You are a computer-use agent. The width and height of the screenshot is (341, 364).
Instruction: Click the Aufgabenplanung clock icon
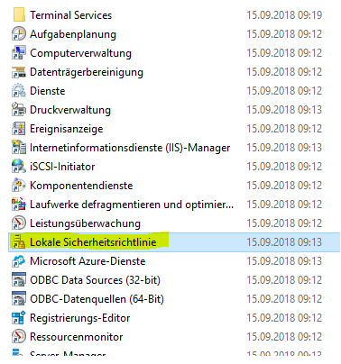click(19, 33)
